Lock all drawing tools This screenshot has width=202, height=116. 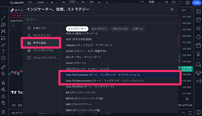point(3,96)
